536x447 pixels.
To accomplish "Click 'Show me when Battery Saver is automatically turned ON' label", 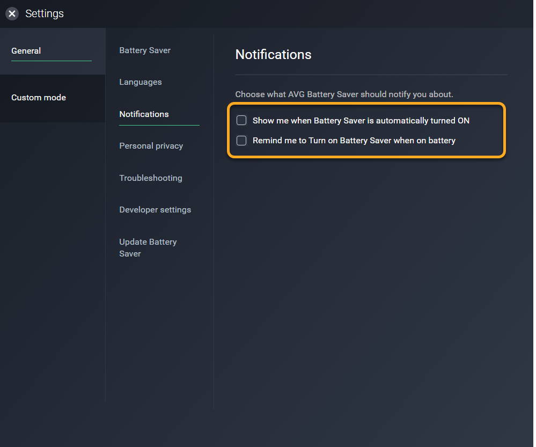I will (x=361, y=121).
